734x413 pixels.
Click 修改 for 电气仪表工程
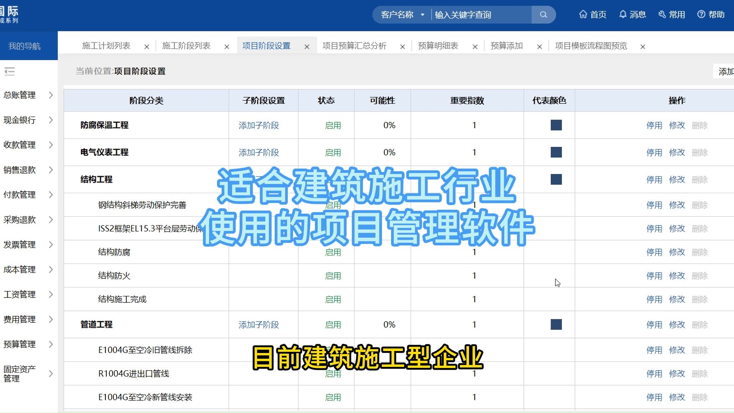pos(677,153)
